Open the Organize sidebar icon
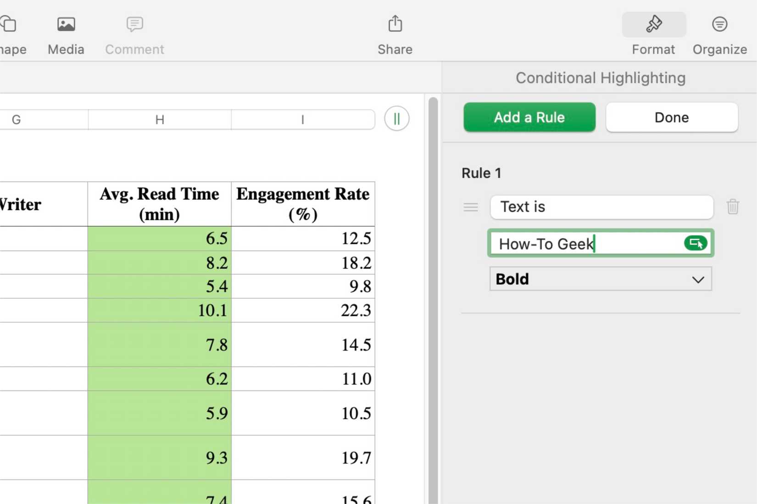The height and width of the screenshot is (504, 757). pos(719,24)
